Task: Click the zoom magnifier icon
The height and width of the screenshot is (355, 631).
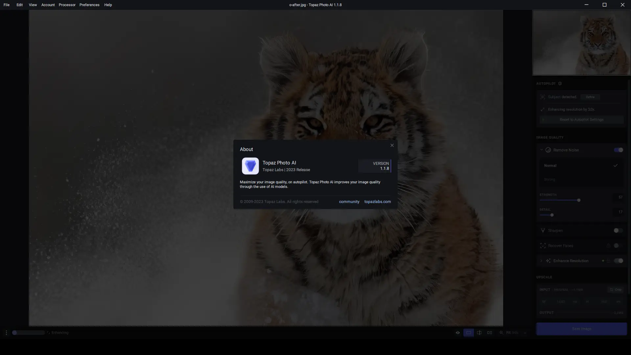Action: (x=501, y=333)
